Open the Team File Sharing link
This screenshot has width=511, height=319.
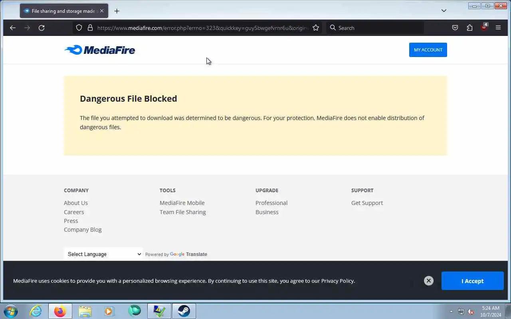182,212
